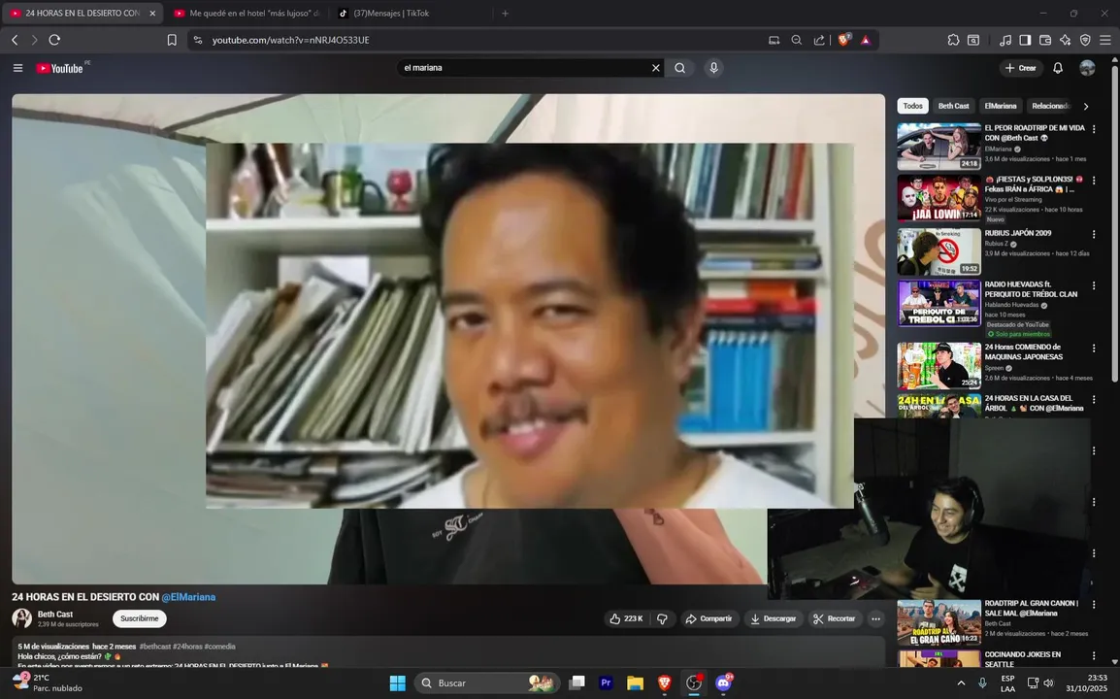Select the ElMariana filter chip
The width and height of the screenshot is (1120, 699).
(1000, 106)
